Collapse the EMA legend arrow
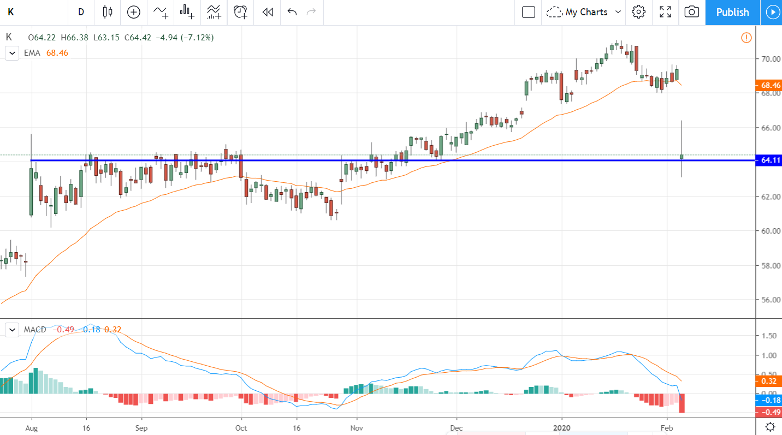 [x=11, y=53]
